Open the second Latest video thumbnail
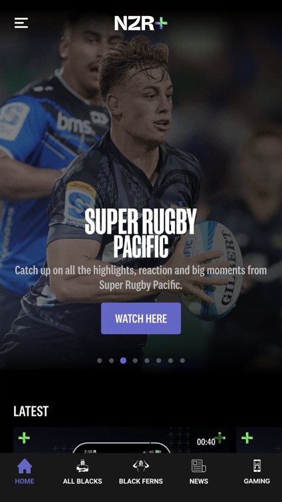Screen dimensions: 282x502 coord(259,440)
